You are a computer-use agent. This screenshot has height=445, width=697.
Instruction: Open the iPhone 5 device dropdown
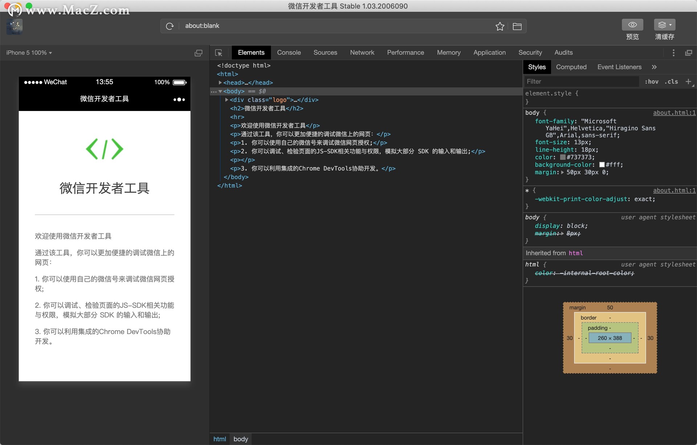click(29, 53)
